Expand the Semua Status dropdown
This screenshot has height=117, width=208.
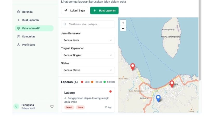coord(88,70)
